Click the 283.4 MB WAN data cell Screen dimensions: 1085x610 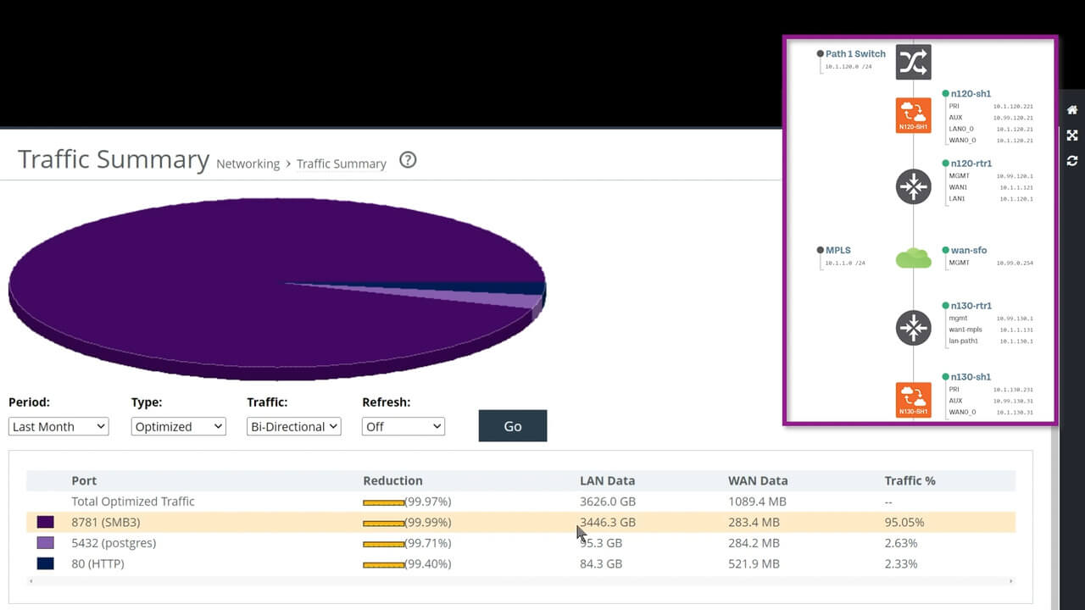(x=754, y=522)
